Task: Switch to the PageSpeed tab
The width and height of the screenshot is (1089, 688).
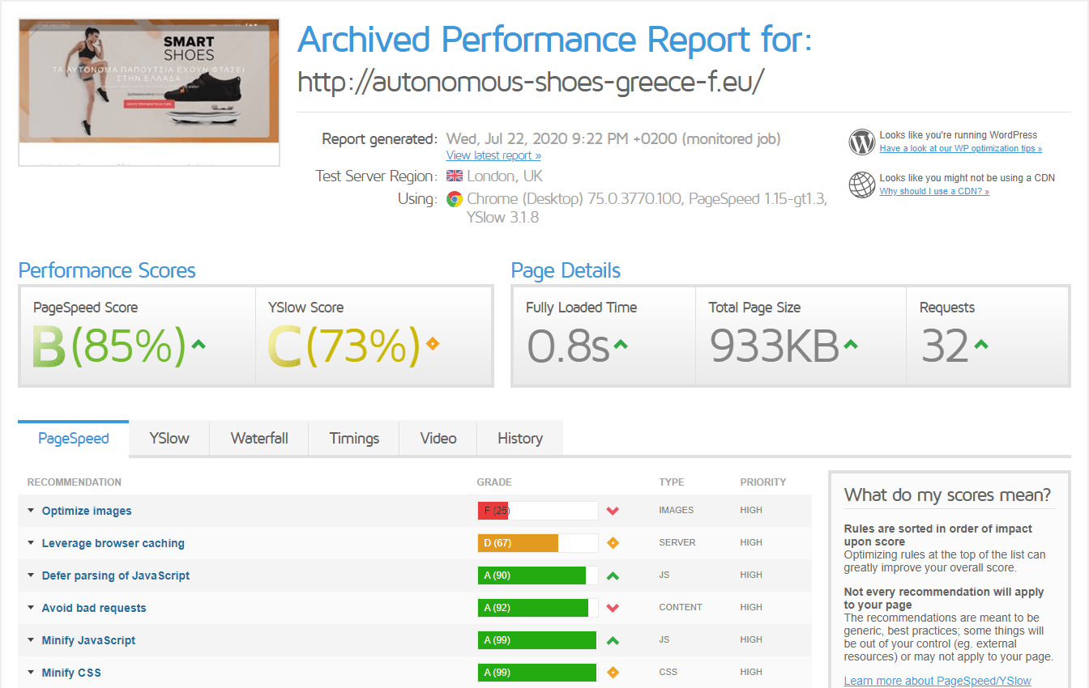Action: point(74,439)
